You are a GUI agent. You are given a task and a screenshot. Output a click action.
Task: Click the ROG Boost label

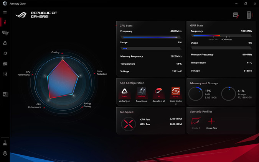click(x=227, y=39)
